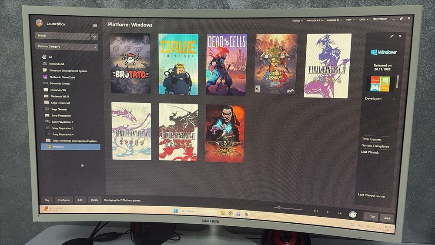
Task: Click the Edit button
Action: point(80,200)
